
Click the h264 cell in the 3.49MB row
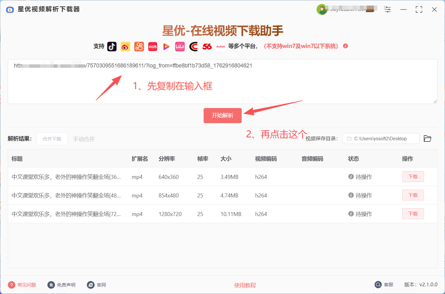pos(261,177)
